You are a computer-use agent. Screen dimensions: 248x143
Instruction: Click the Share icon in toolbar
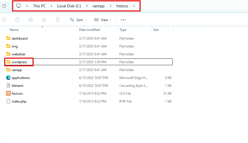44,20
